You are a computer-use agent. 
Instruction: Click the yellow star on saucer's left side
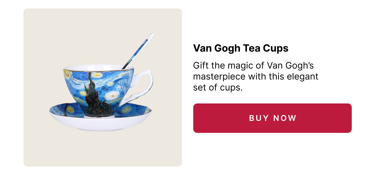click(70, 110)
